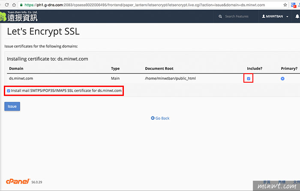Click the browser reload icon
300x191 pixels.
pyautogui.click(x=7, y=5)
